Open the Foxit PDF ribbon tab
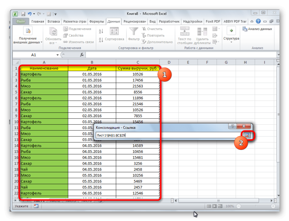The image size is (289, 221). click(213, 22)
